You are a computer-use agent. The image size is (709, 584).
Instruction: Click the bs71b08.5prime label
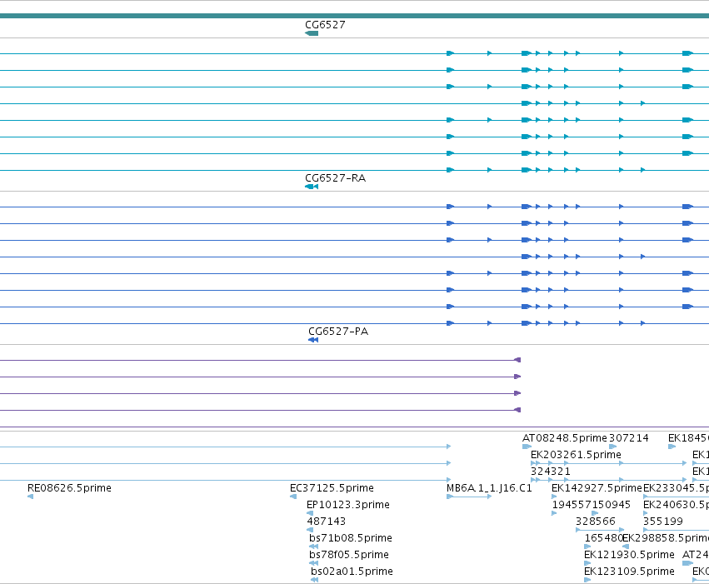tap(351, 538)
